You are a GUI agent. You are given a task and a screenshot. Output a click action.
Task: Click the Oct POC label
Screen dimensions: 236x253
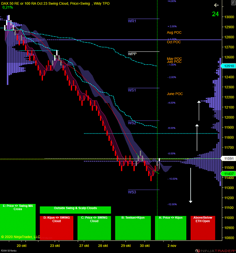click(x=174, y=42)
